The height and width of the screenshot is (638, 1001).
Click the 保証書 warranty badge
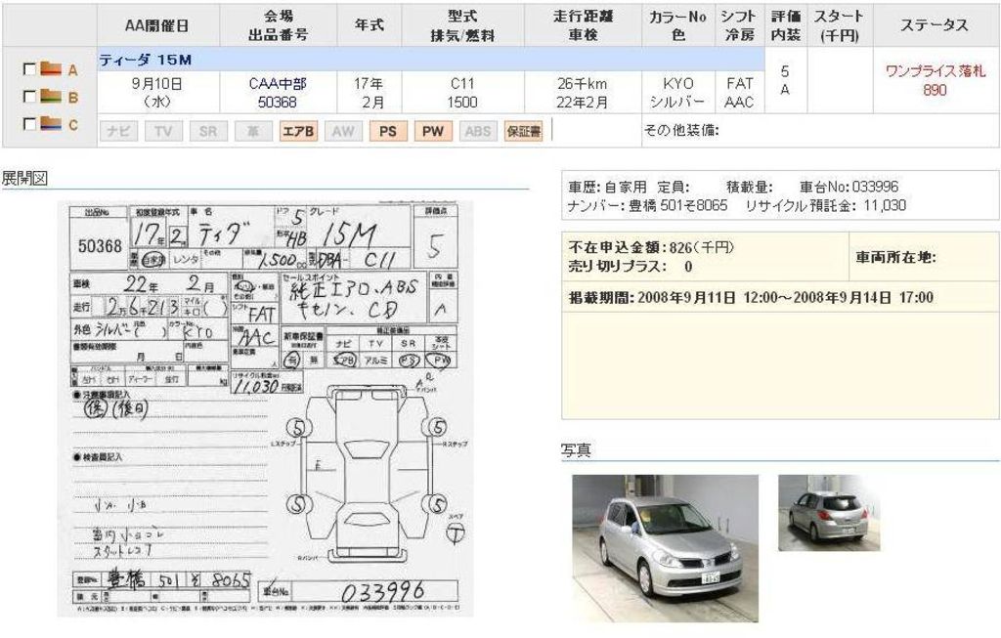tap(523, 131)
